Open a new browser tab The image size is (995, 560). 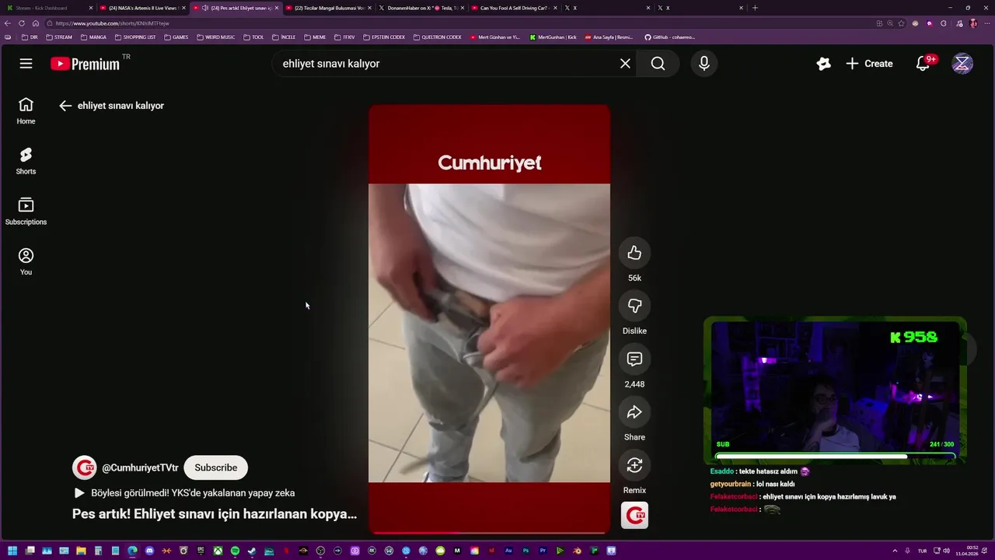coord(755,8)
